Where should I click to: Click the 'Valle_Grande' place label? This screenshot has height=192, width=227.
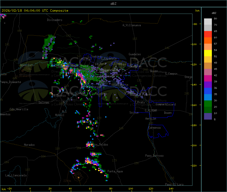pyautogui.click(x=75, y=93)
